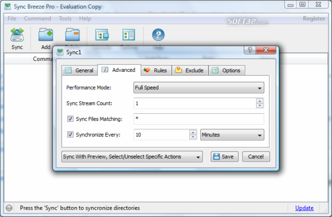Decrease Sync Stream Count with down arrow
Image resolution: width=332 pixels, height=217 pixels.
click(259, 106)
